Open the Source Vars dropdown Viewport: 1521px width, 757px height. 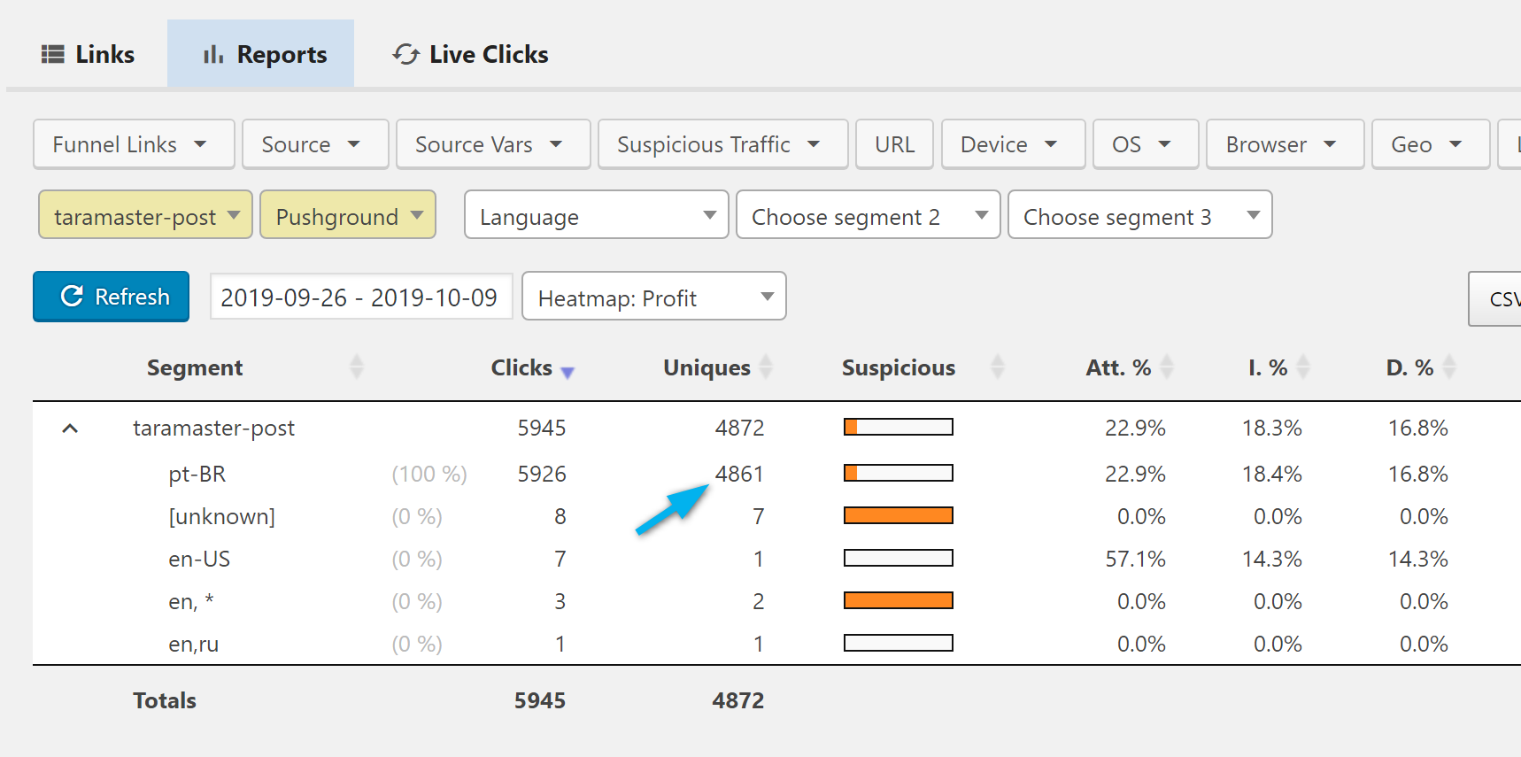[493, 144]
